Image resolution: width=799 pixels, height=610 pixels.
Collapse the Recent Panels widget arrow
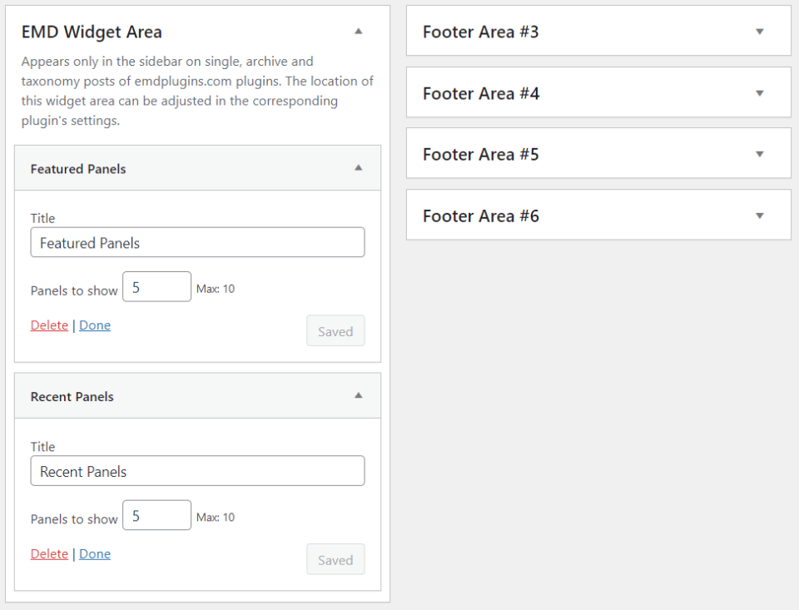[358, 395]
